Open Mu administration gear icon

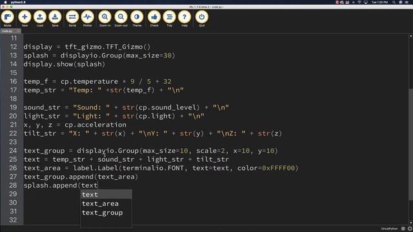[x=410, y=229]
